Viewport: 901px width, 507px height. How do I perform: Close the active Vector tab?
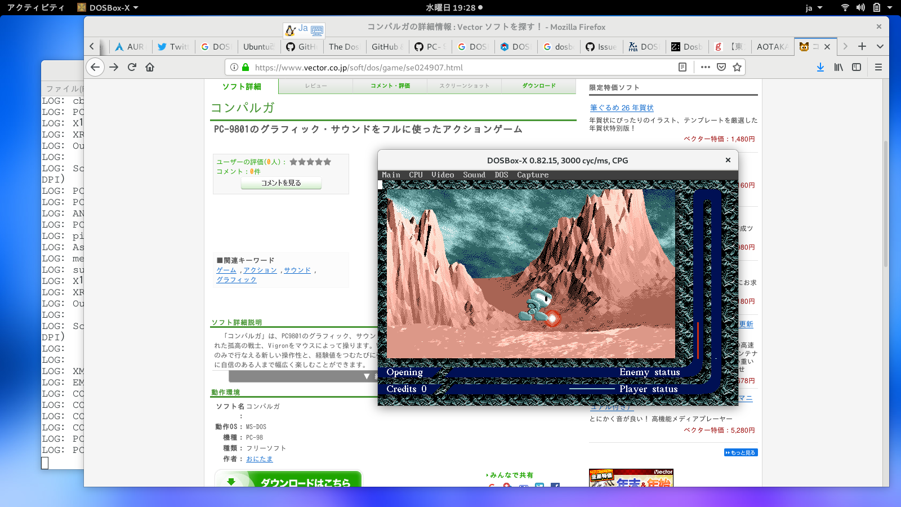[827, 47]
